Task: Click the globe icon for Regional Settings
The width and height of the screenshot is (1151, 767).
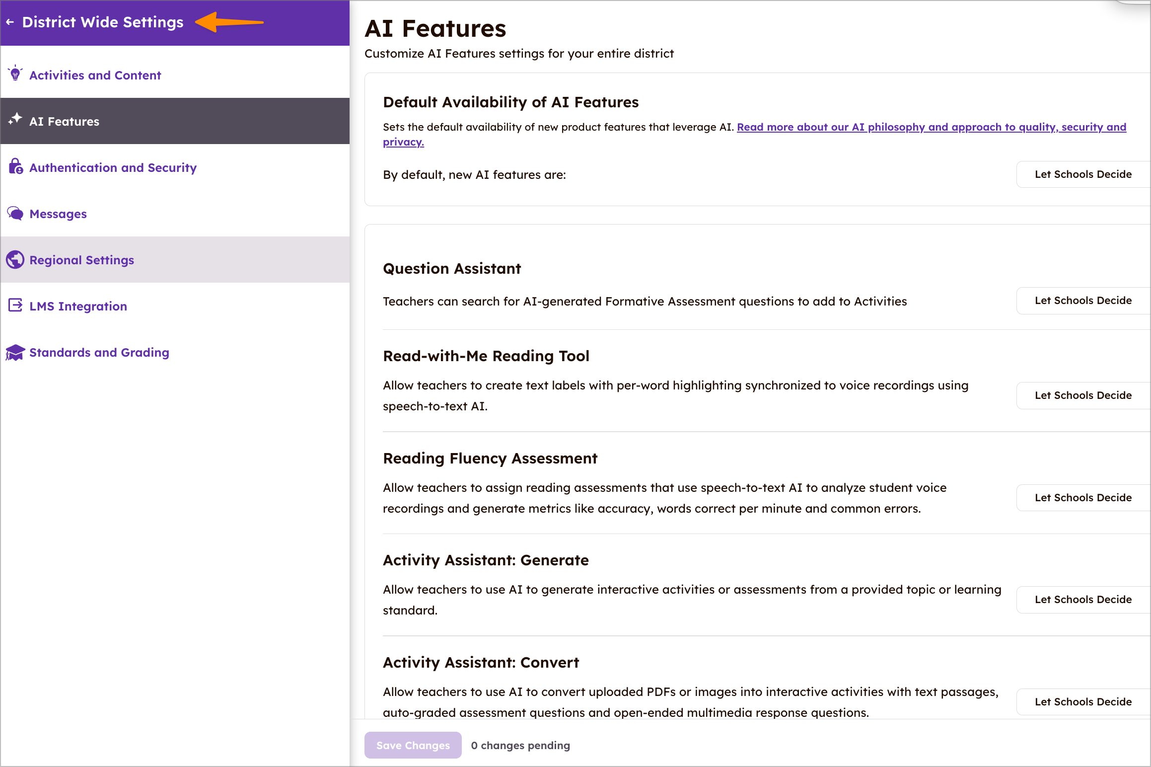Action: click(x=15, y=259)
